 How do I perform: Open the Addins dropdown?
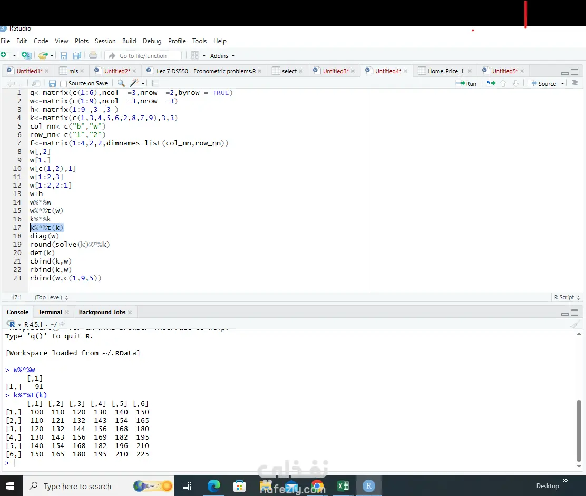pos(222,56)
